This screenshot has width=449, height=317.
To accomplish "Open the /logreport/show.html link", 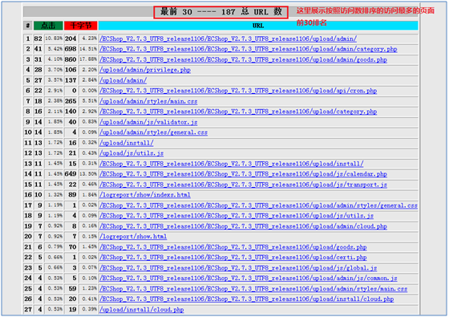I will tap(133, 237).
